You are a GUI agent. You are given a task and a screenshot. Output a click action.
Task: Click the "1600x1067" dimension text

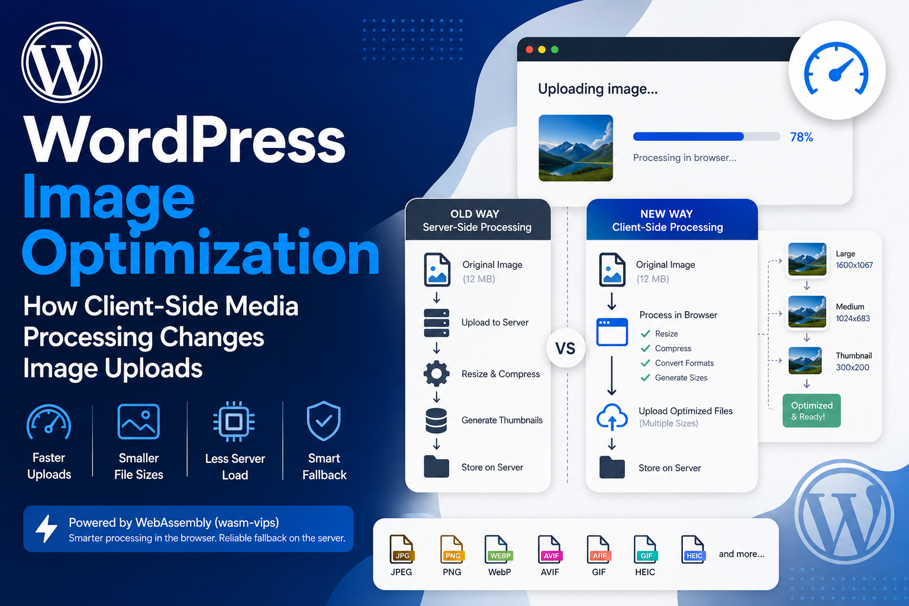tap(854, 265)
